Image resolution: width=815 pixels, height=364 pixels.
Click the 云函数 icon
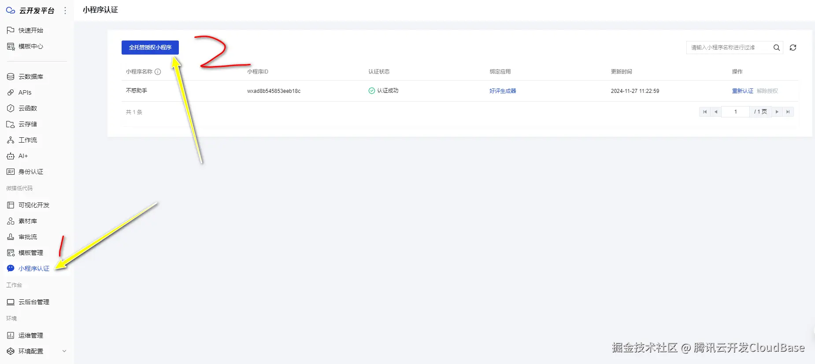point(11,108)
